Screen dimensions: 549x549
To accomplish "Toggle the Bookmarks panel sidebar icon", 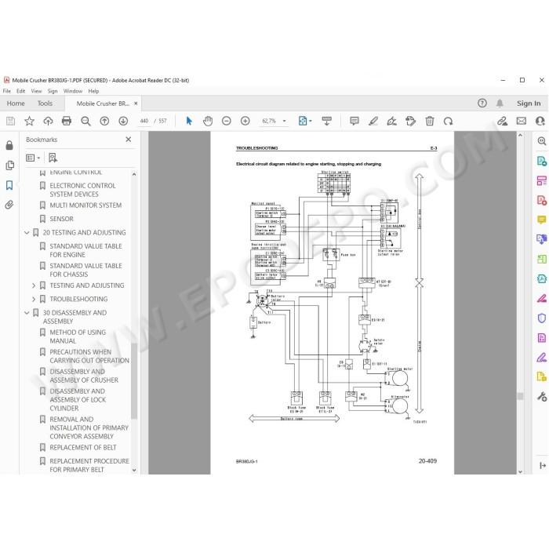I will (9, 185).
